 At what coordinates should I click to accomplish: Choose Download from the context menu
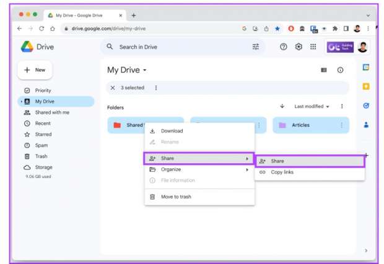172,131
